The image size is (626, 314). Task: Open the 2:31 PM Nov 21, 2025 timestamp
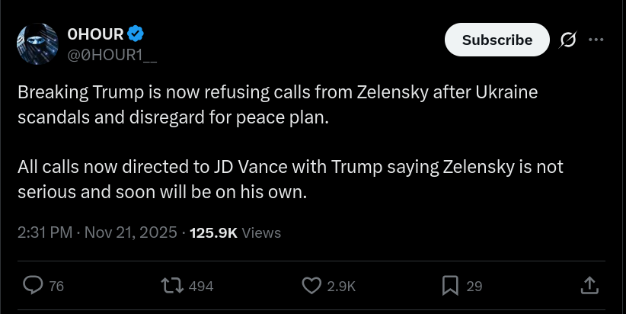(x=97, y=232)
